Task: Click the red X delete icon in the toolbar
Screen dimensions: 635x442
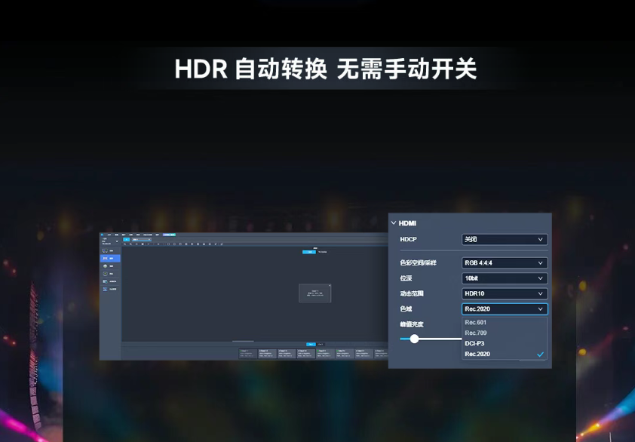Action: tap(143, 243)
